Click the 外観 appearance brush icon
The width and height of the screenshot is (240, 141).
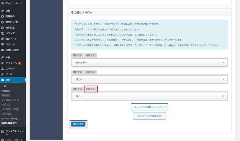coord(3,57)
